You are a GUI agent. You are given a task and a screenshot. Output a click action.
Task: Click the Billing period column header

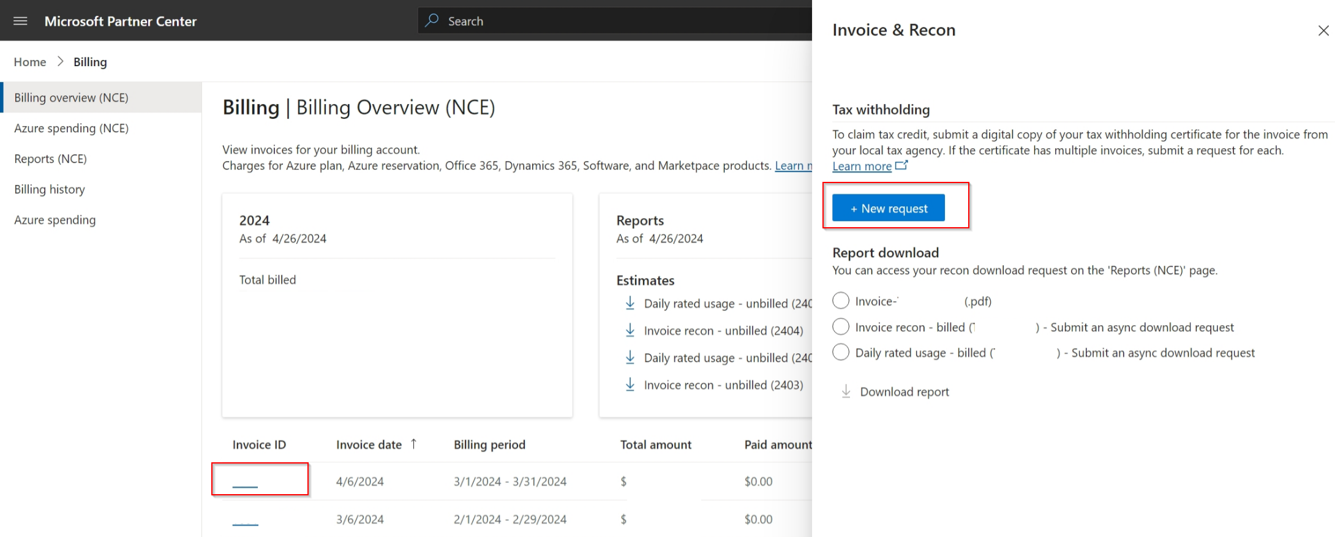(489, 445)
